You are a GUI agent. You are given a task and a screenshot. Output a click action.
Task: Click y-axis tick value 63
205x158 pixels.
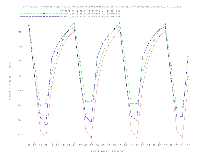click(20, 120)
